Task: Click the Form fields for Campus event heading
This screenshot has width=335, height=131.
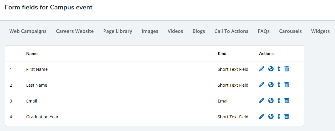Action: coord(49,7)
